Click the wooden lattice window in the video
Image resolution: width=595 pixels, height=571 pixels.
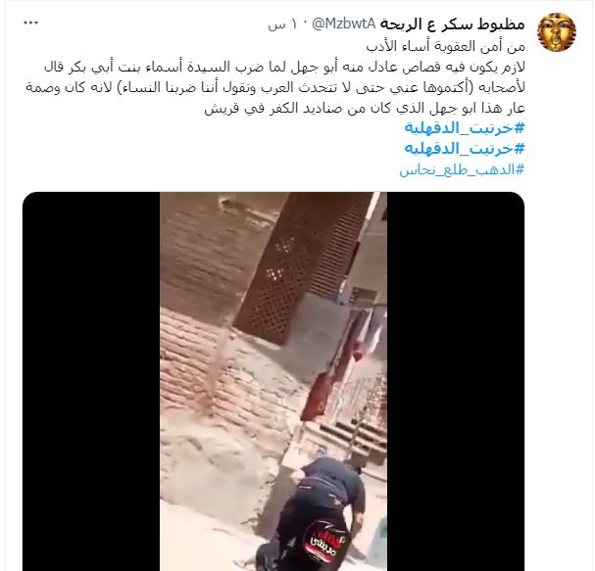[x=300, y=269]
